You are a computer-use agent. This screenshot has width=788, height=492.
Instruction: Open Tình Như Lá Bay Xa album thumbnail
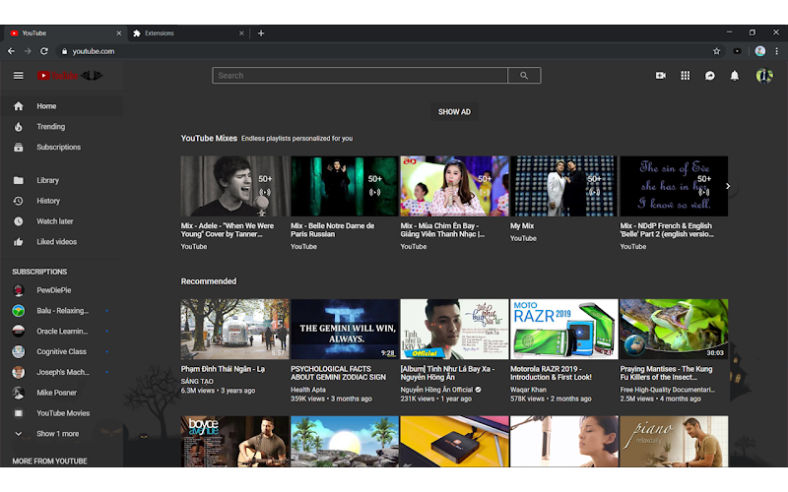coord(454,330)
